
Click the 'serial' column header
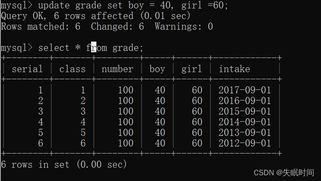point(27,69)
